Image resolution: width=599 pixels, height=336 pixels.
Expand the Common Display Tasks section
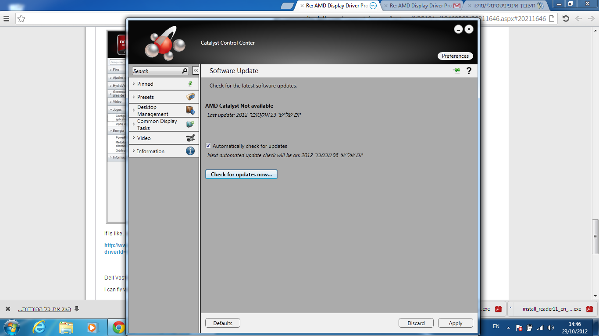[164, 124]
